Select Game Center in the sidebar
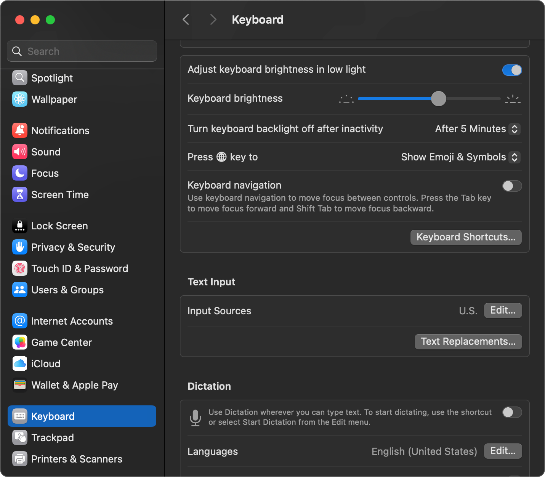This screenshot has width=545, height=477. tap(82, 342)
